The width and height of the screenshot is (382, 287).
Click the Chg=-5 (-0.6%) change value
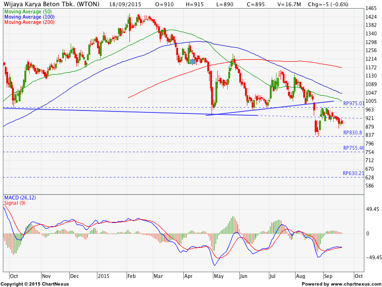(328, 4)
